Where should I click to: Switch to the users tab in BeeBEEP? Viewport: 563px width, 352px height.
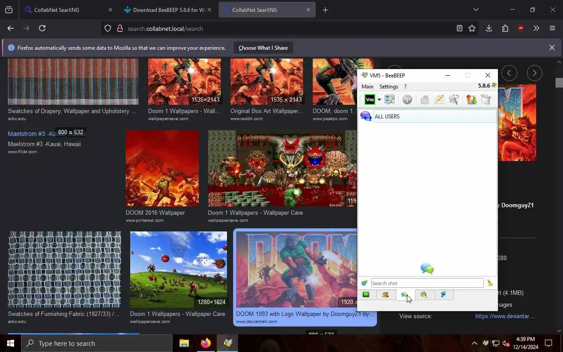pyautogui.click(x=386, y=295)
